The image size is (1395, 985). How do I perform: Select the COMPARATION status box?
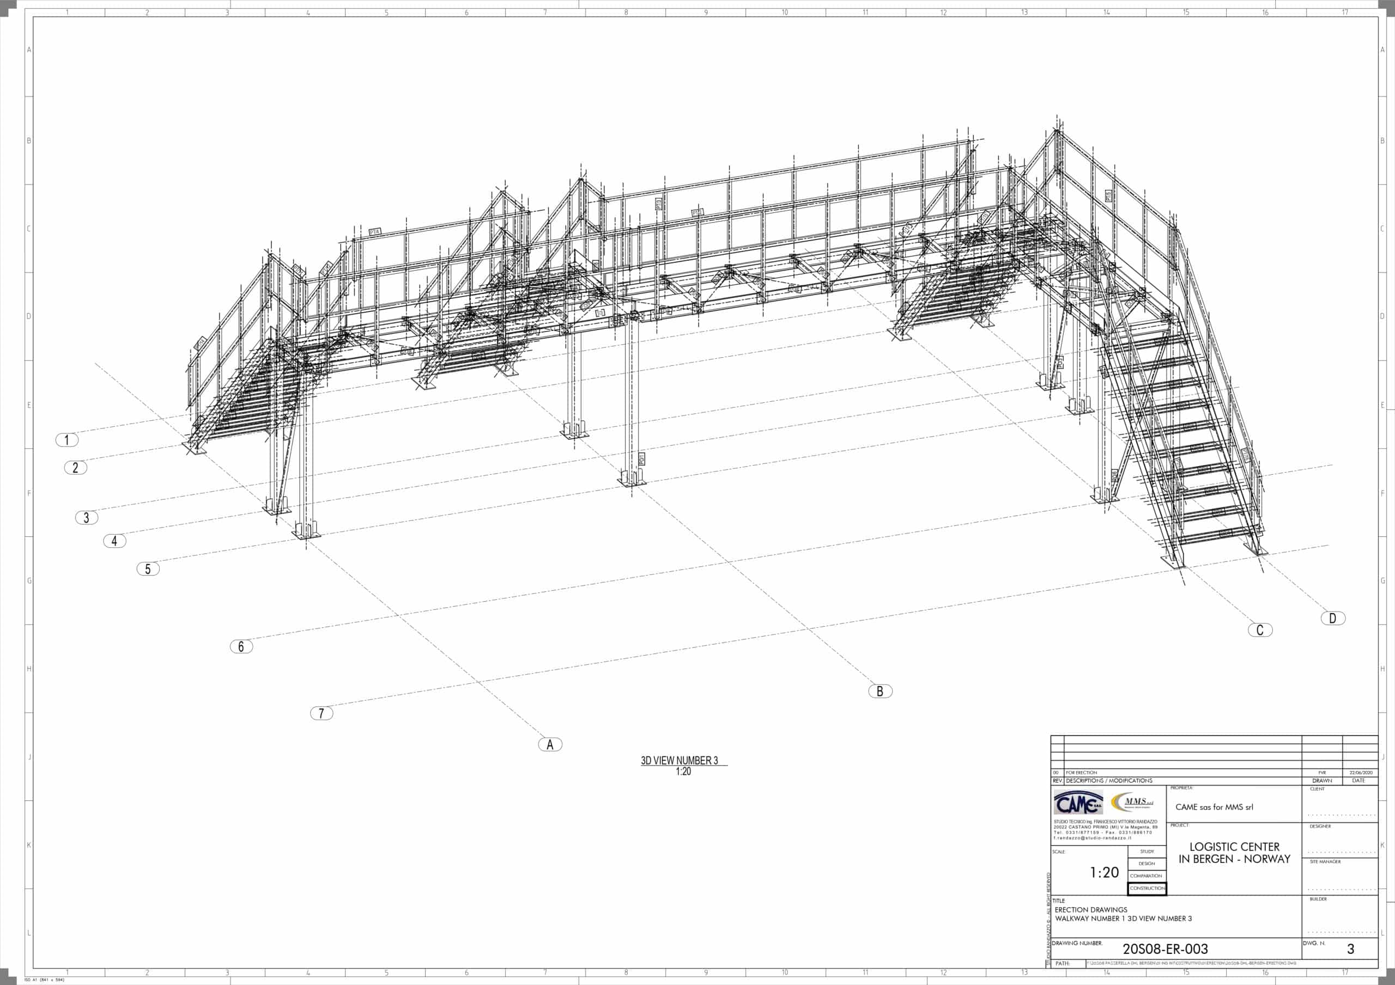[1147, 876]
